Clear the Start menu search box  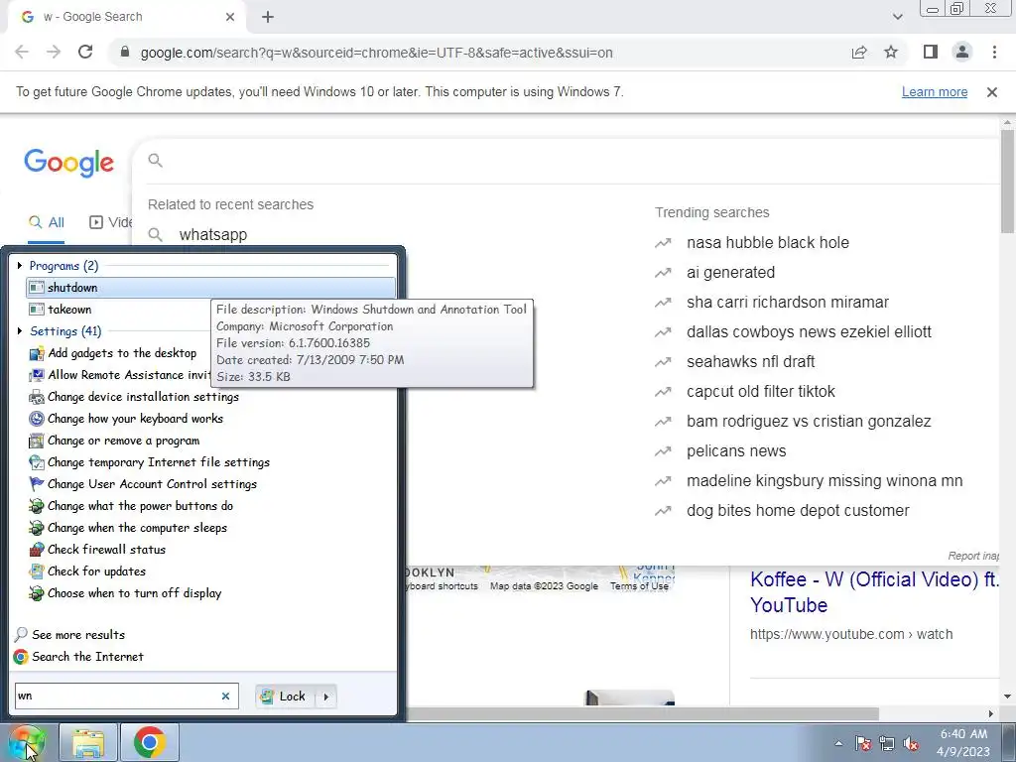(x=225, y=696)
